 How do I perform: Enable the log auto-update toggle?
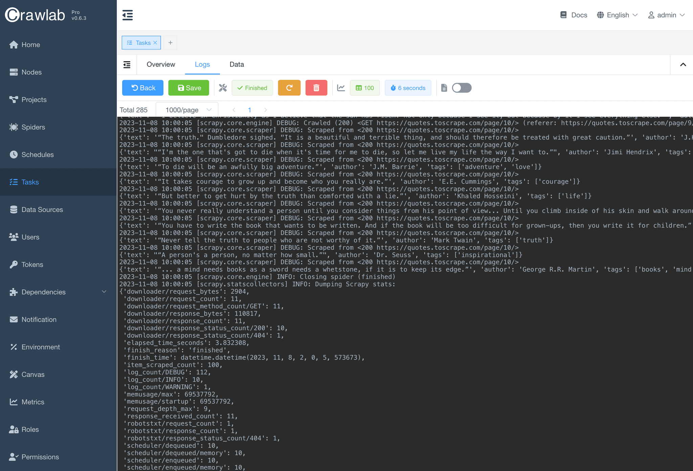coord(461,88)
